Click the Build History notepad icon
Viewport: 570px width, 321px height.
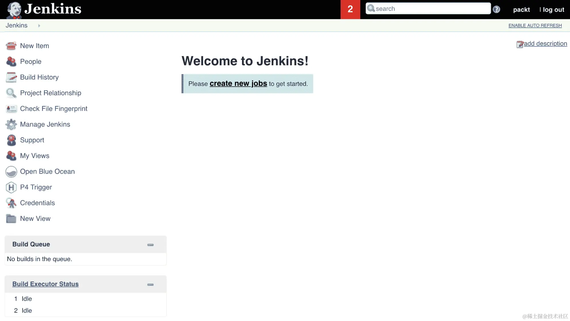pyautogui.click(x=11, y=77)
